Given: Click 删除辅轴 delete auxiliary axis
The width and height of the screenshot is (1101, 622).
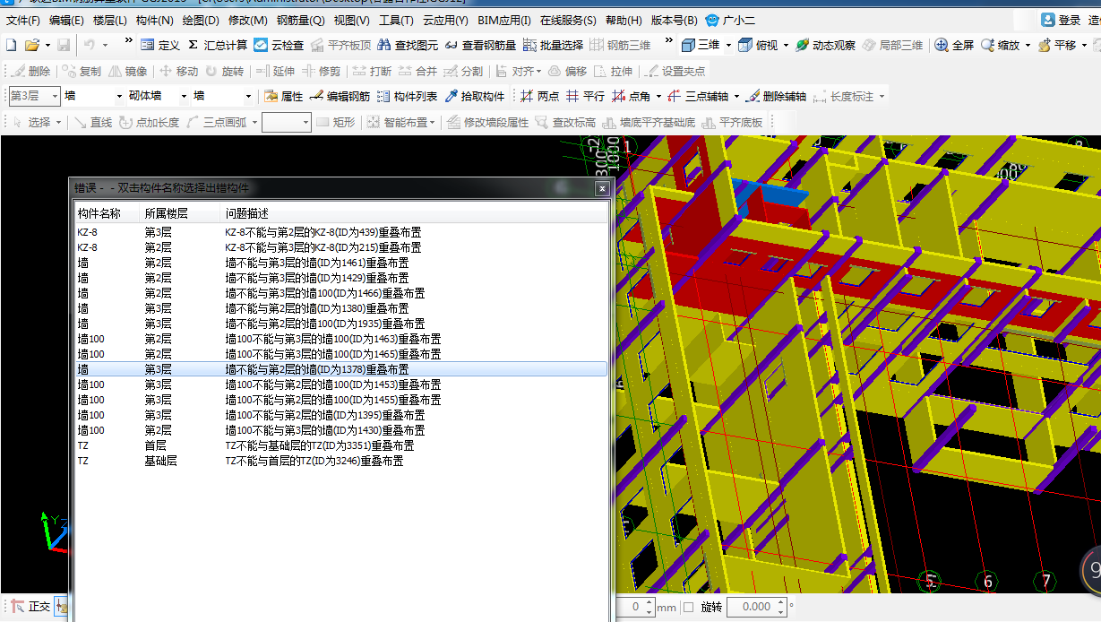Looking at the screenshot, I should coord(776,96).
